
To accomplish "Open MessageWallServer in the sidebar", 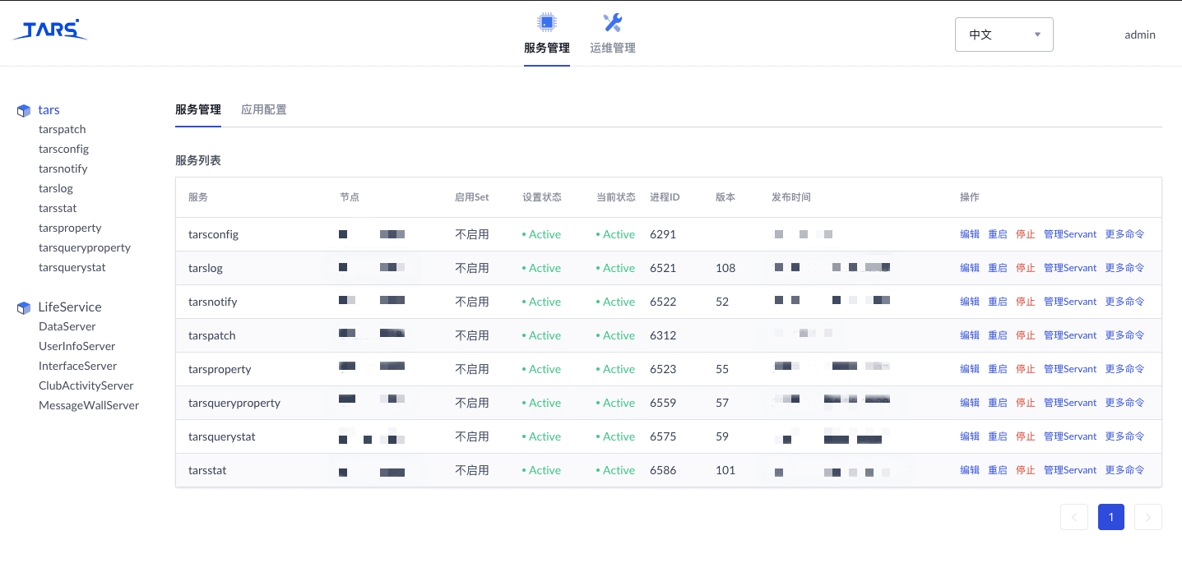I will (x=89, y=405).
